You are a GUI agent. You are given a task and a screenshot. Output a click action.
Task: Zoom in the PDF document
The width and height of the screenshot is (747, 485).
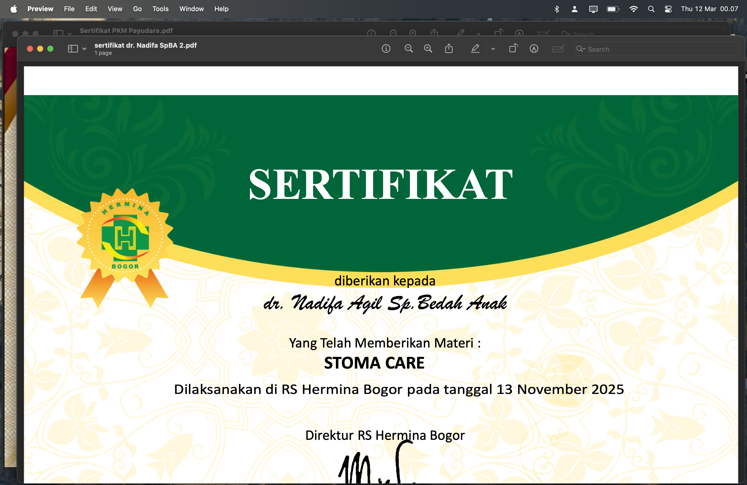(x=428, y=48)
